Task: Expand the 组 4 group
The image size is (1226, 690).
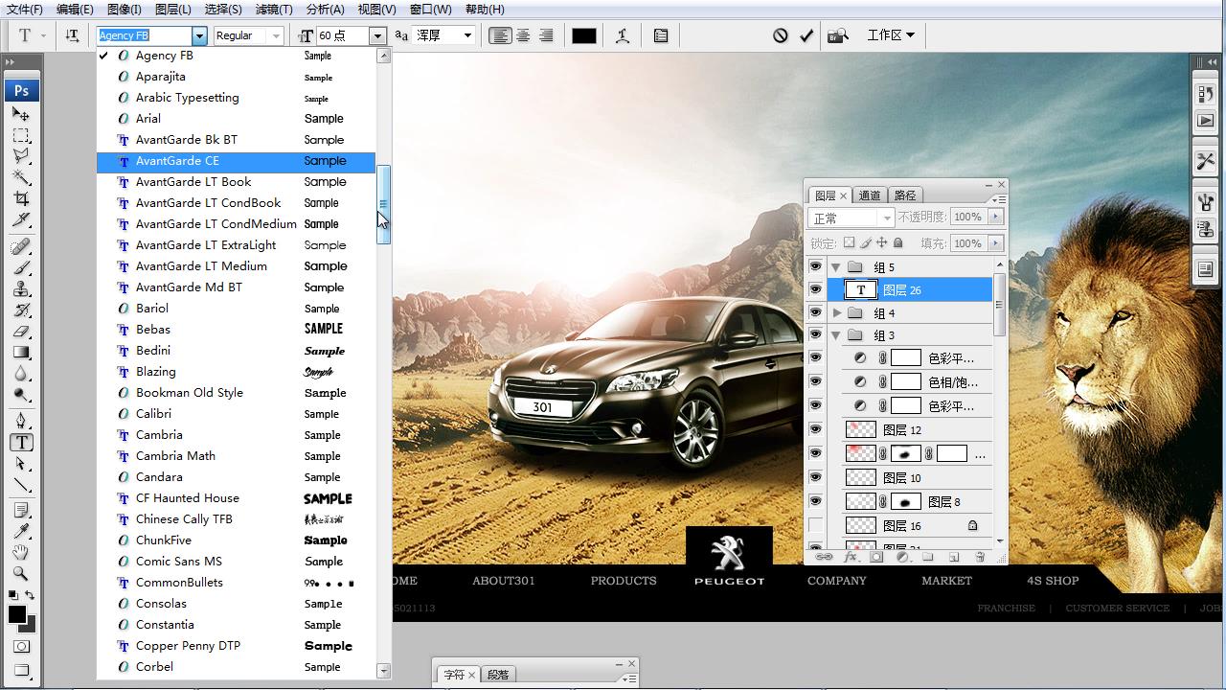Action: [836, 312]
